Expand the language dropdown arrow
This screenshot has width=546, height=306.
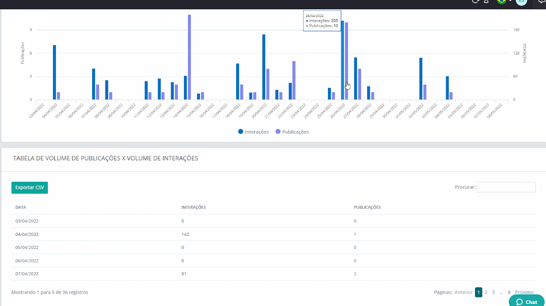[510, 1]
